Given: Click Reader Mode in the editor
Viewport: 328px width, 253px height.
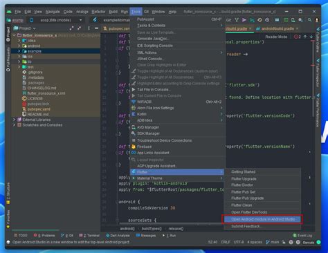Looking at the screenshot, I should (x=276, y=37).
